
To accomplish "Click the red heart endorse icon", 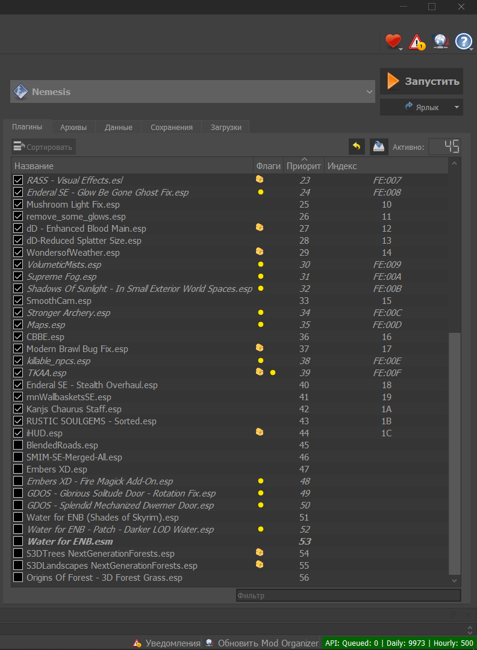I will (x=393, y=41).
